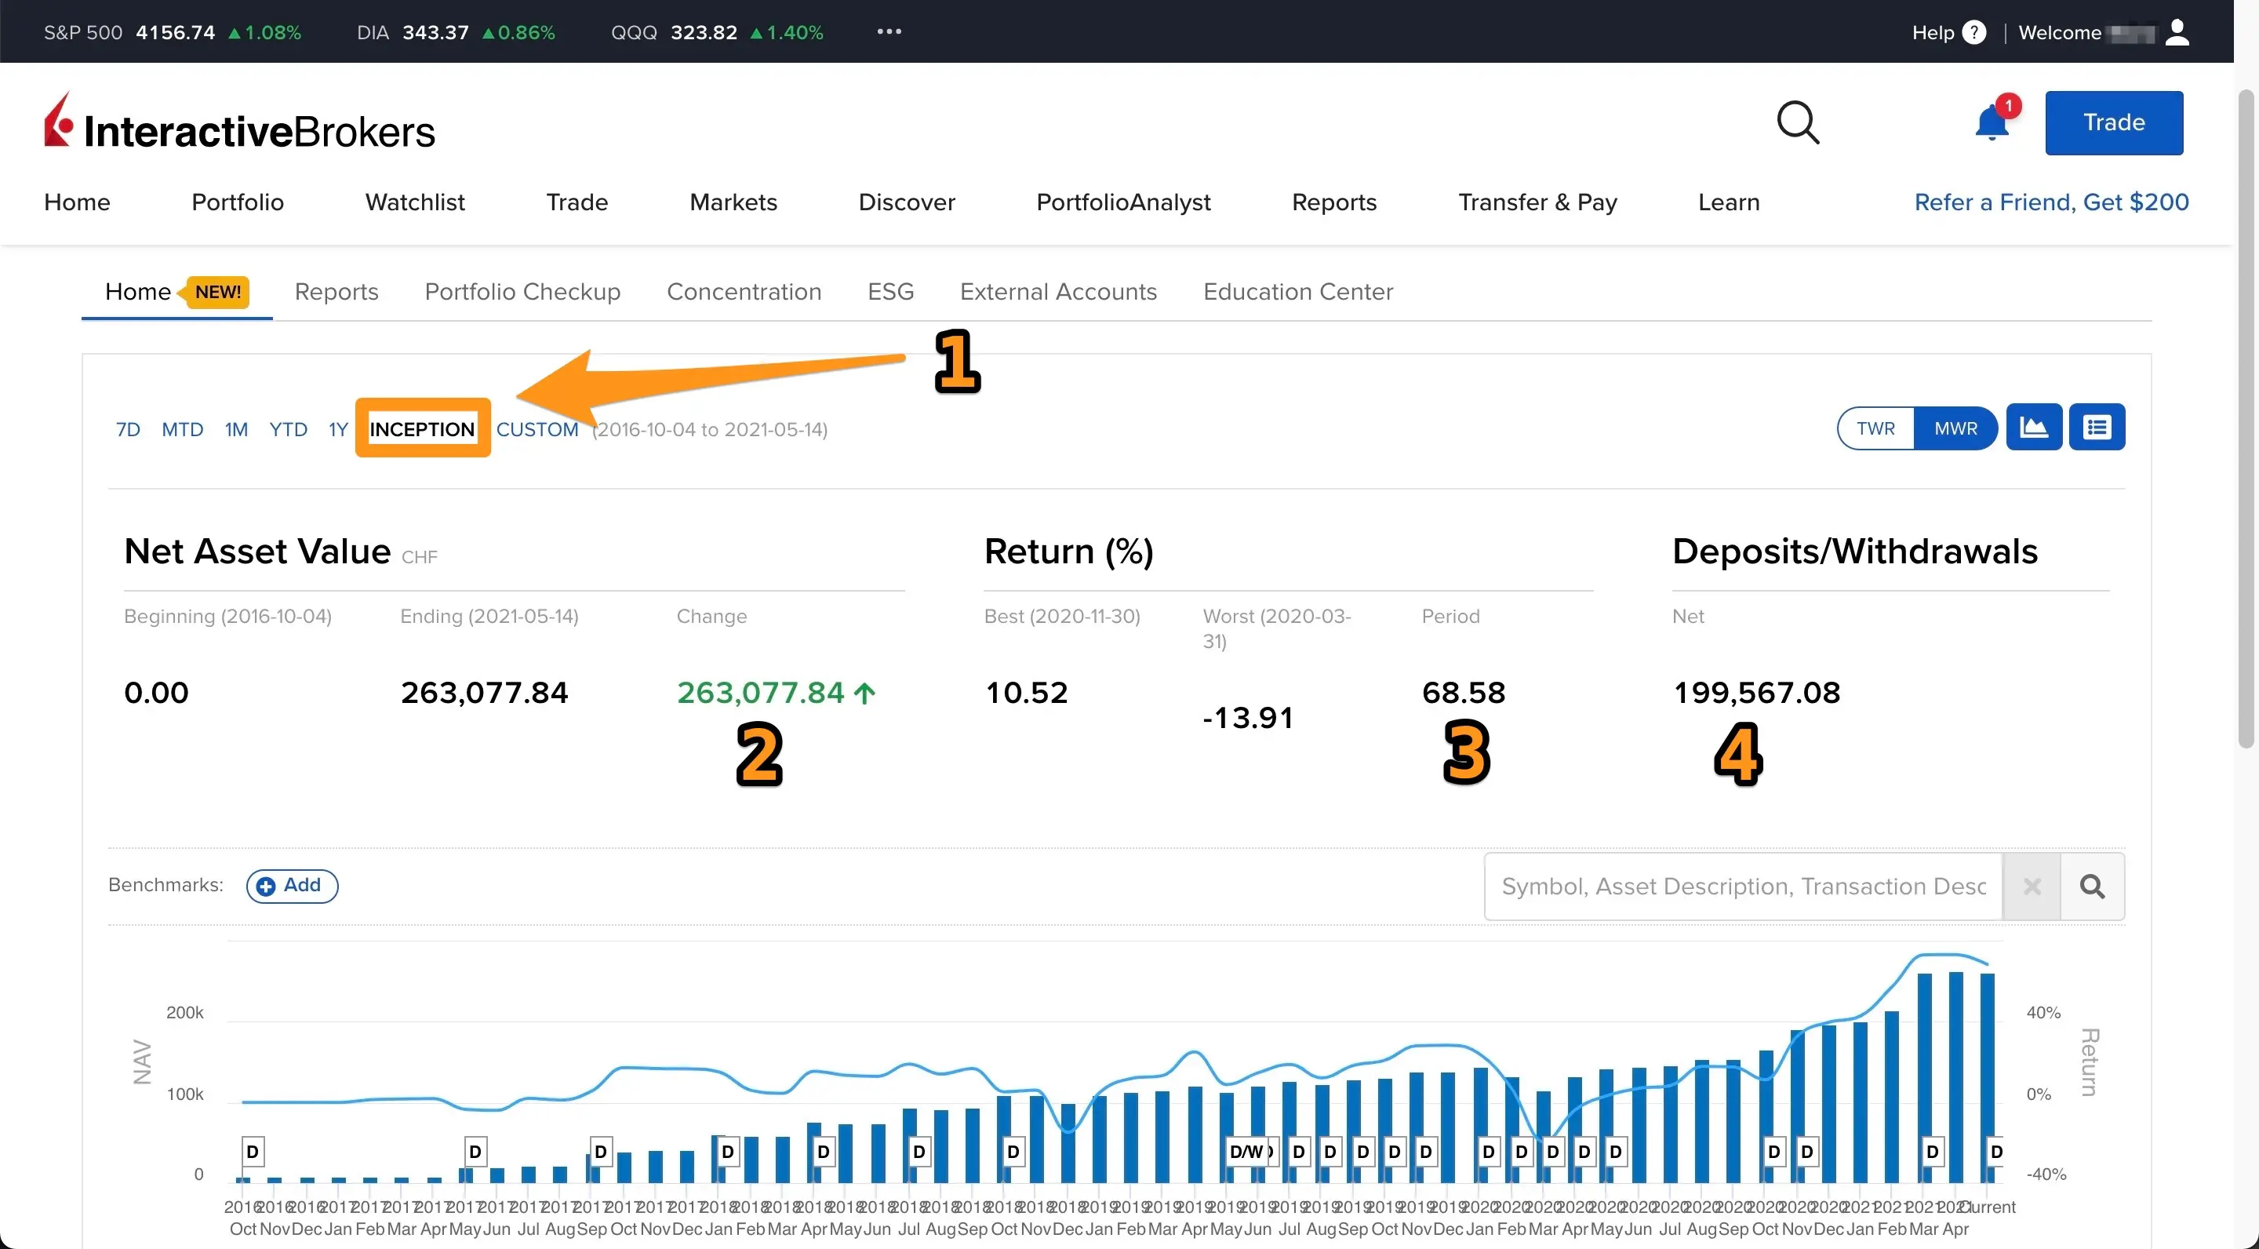Open the Trade menu item
Screen dimensions: 2259x1249
(x=577, y=202)
